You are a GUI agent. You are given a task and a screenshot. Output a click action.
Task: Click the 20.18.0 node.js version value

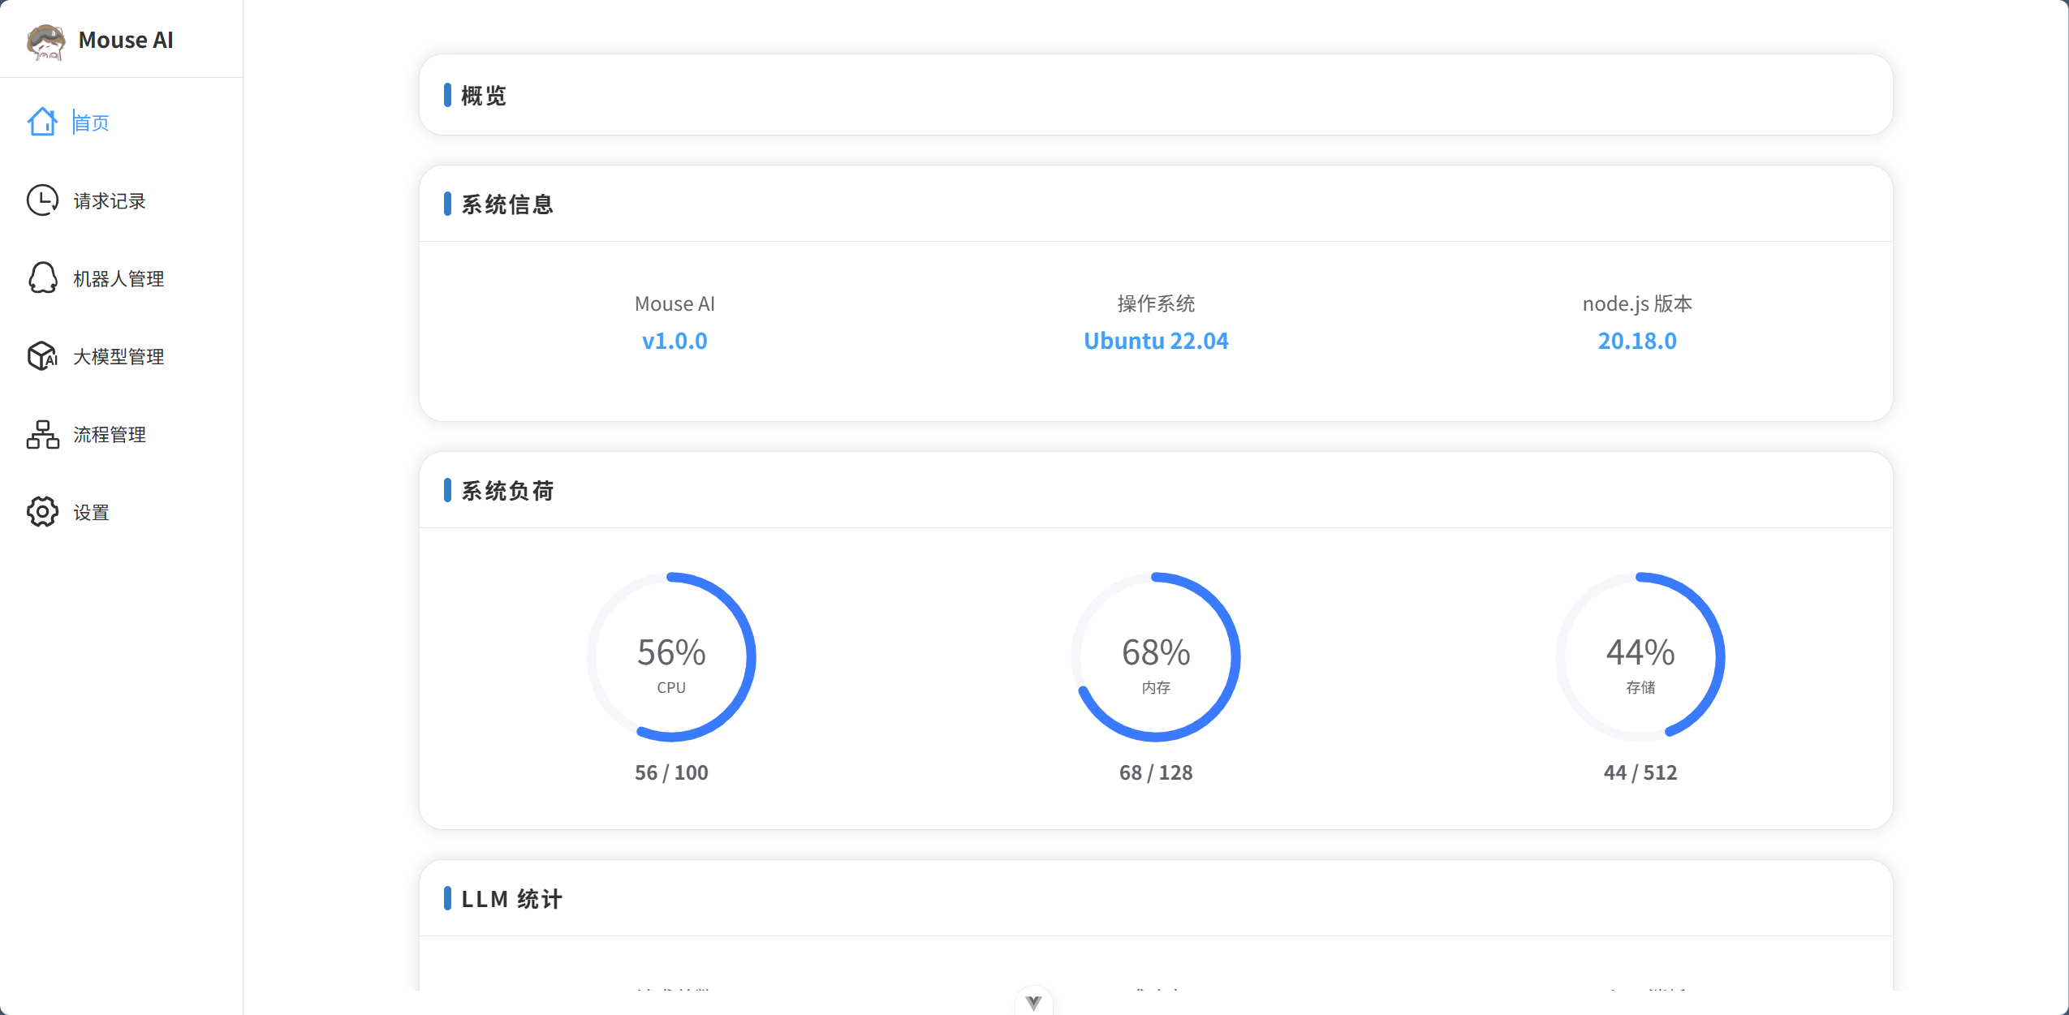[x=1636, y=341]
